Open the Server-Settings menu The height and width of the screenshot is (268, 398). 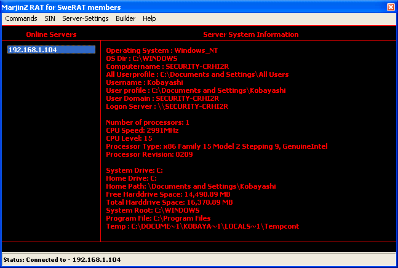coord(86,19)
